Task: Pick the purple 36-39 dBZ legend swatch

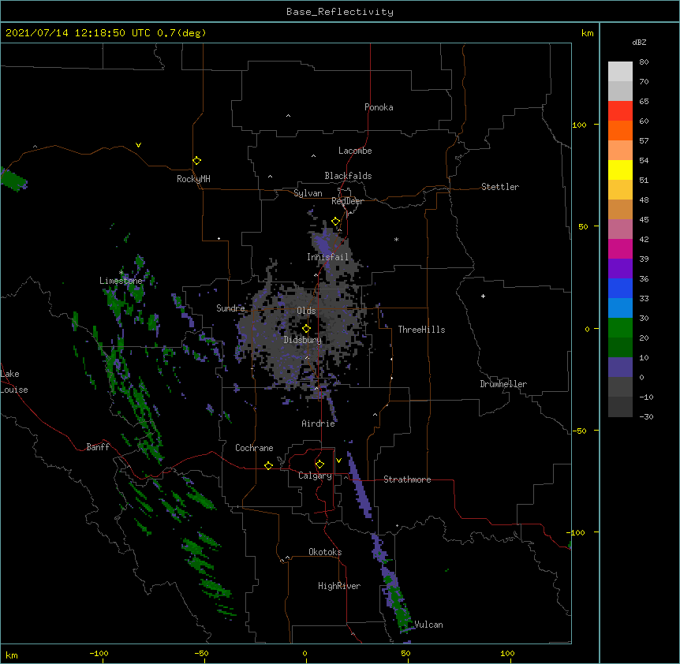Action: (x=620, y=269)
